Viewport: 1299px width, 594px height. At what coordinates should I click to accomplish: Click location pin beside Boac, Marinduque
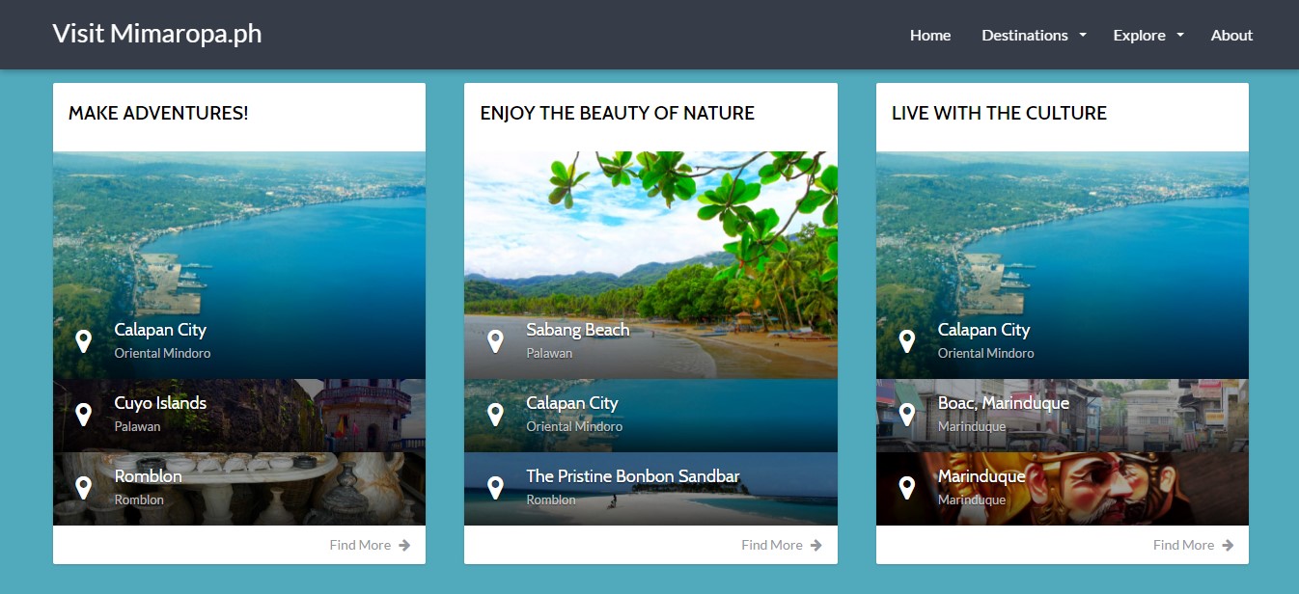(906, 415)
